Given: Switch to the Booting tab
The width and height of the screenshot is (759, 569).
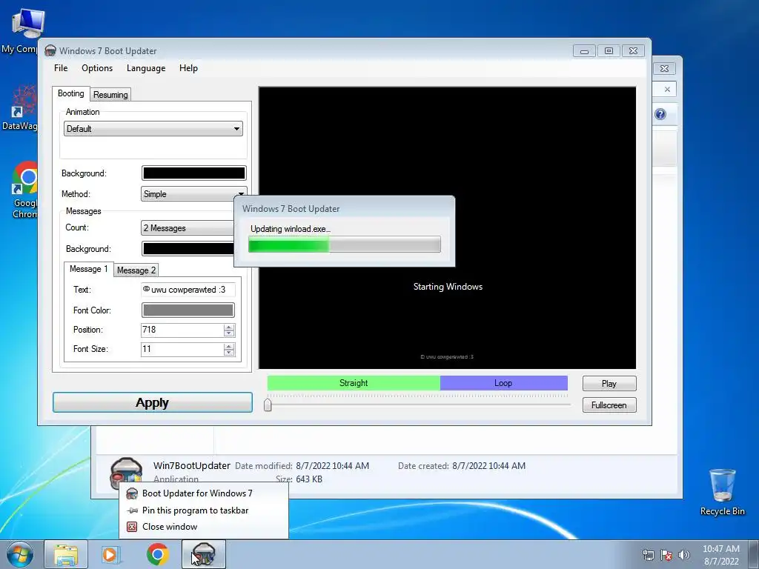Looking at the screenshot, I should 70,93.
